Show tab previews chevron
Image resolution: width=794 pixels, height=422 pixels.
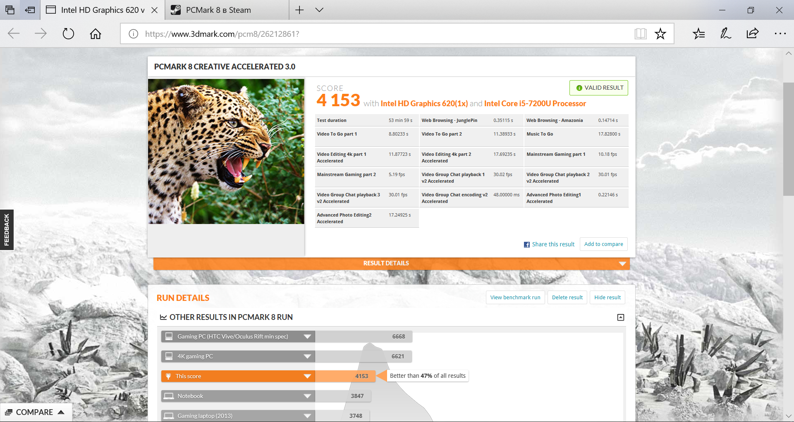319,10
